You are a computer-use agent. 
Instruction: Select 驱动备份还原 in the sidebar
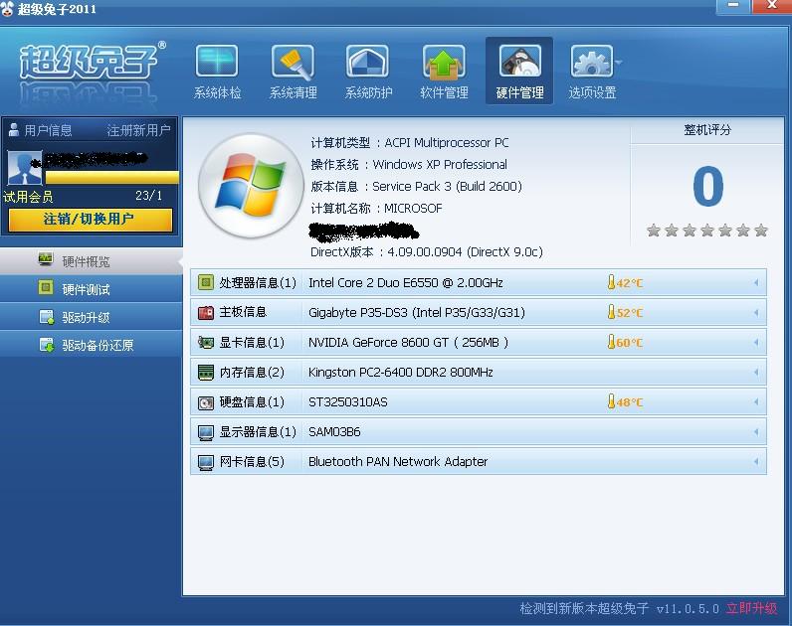[91, 345]
